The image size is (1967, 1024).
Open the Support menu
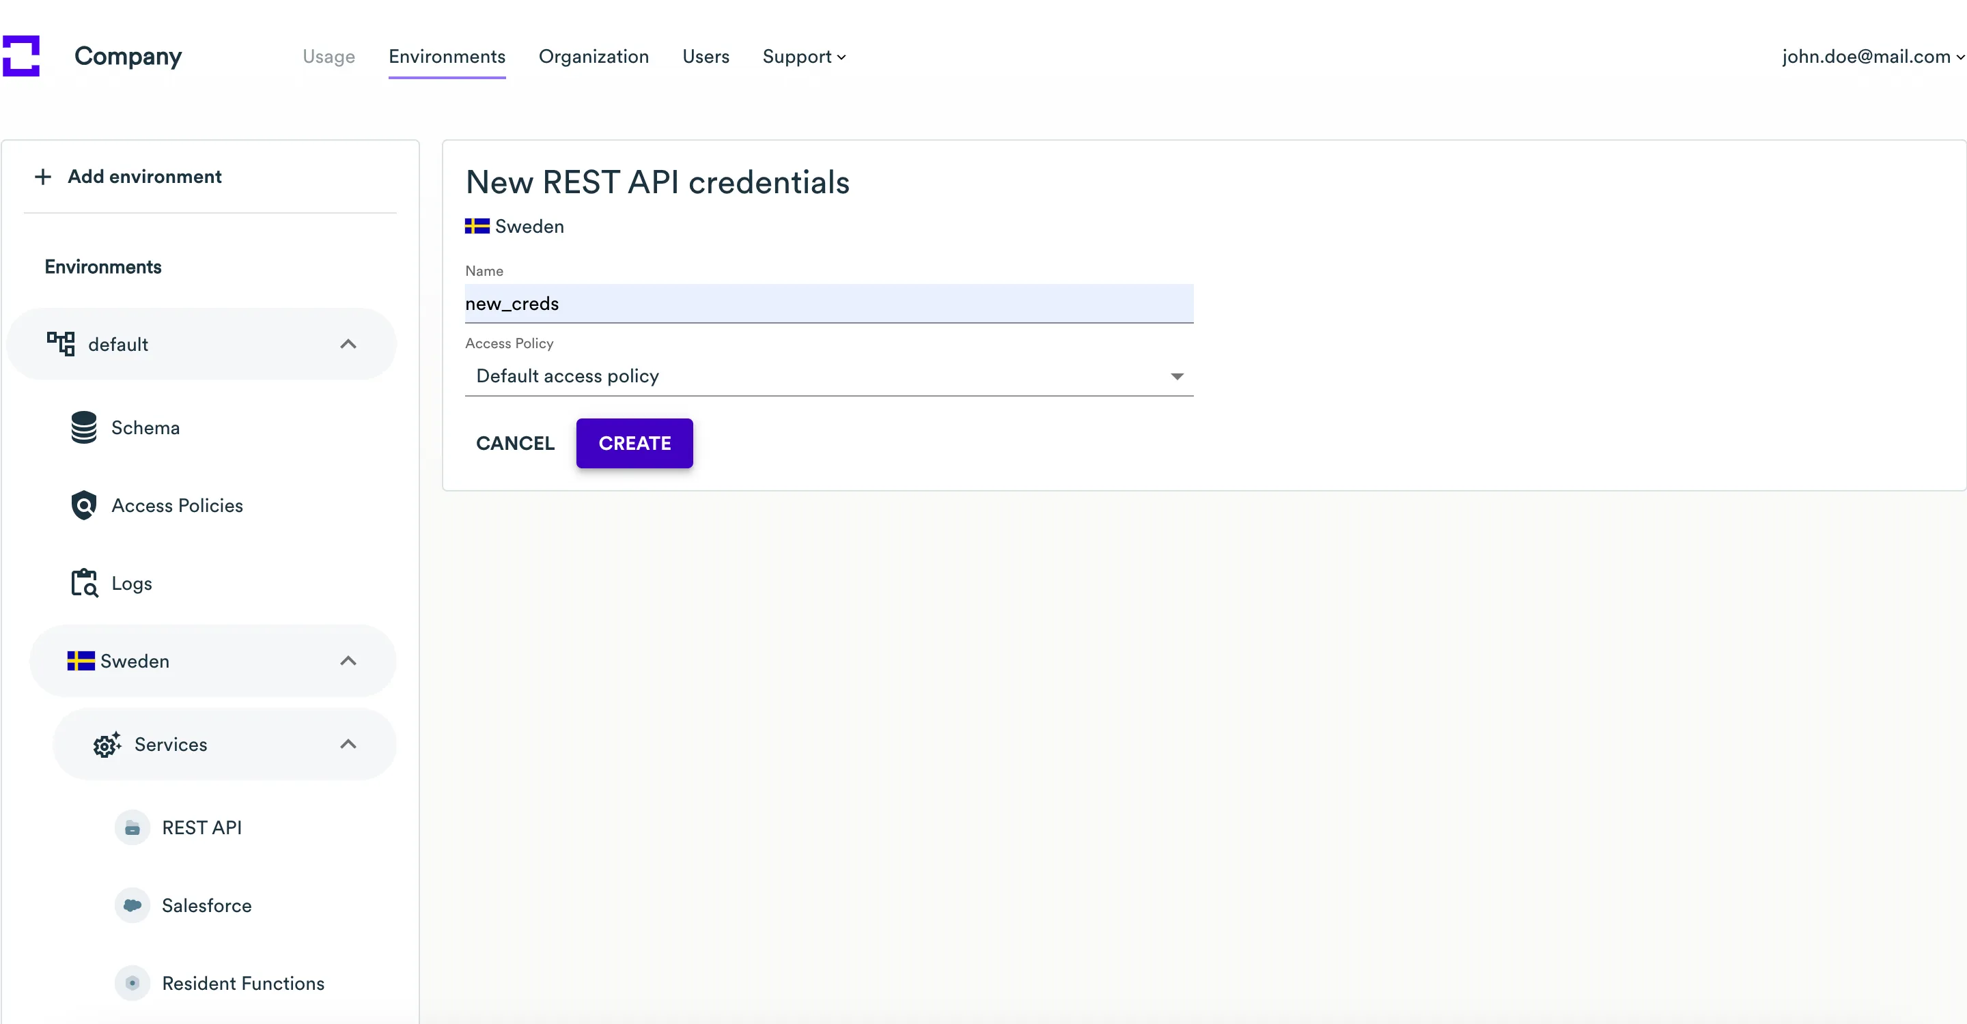click(803, 57)
